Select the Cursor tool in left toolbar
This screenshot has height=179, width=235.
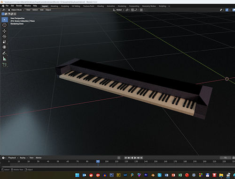click(4, 25)
